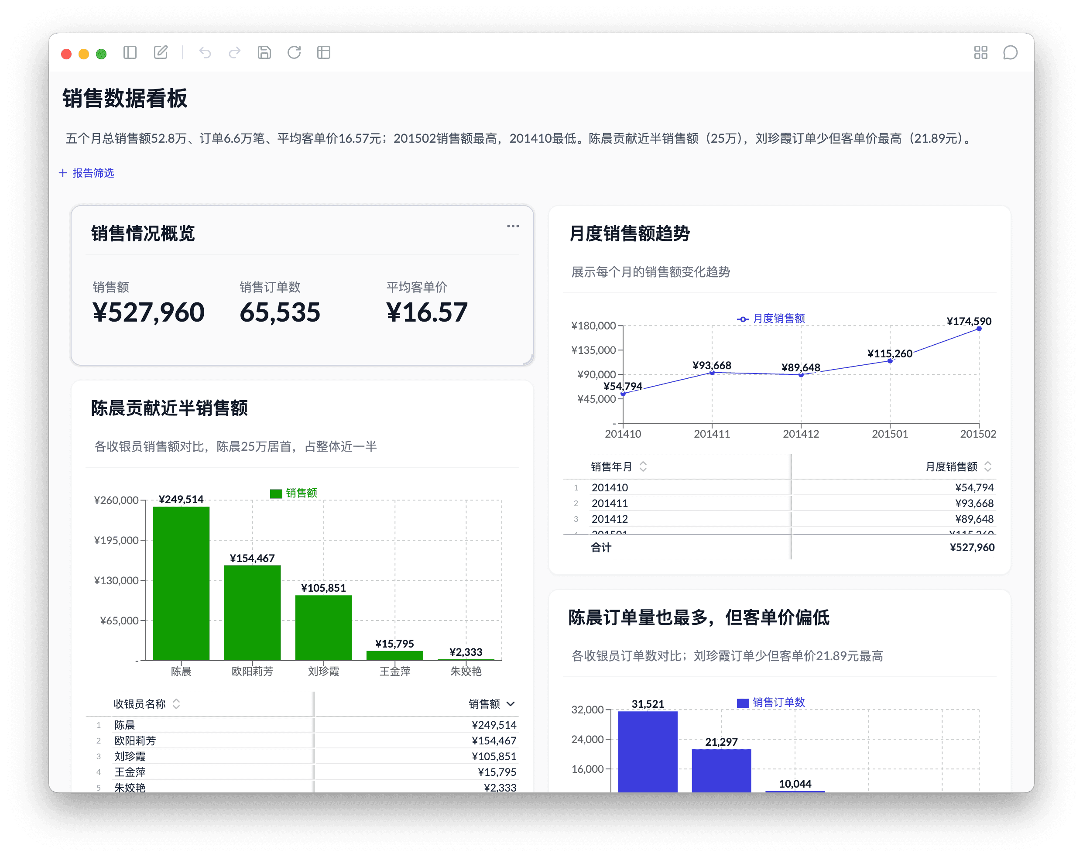Click the 刘珍霞 green bar
The width and height of the screenshot is (1083, 857).
[323, 628]
